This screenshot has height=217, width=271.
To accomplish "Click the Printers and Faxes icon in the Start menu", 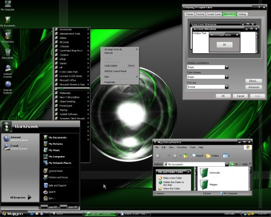I will click(x=46, y=177).
